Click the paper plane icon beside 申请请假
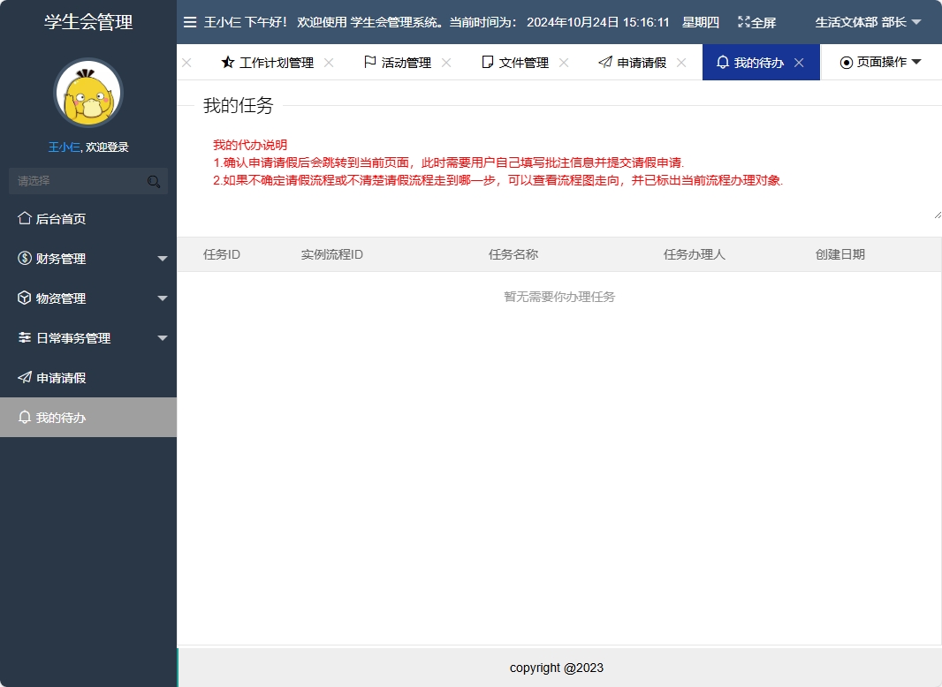Screen dimensions: 942x687 point(24,377)
